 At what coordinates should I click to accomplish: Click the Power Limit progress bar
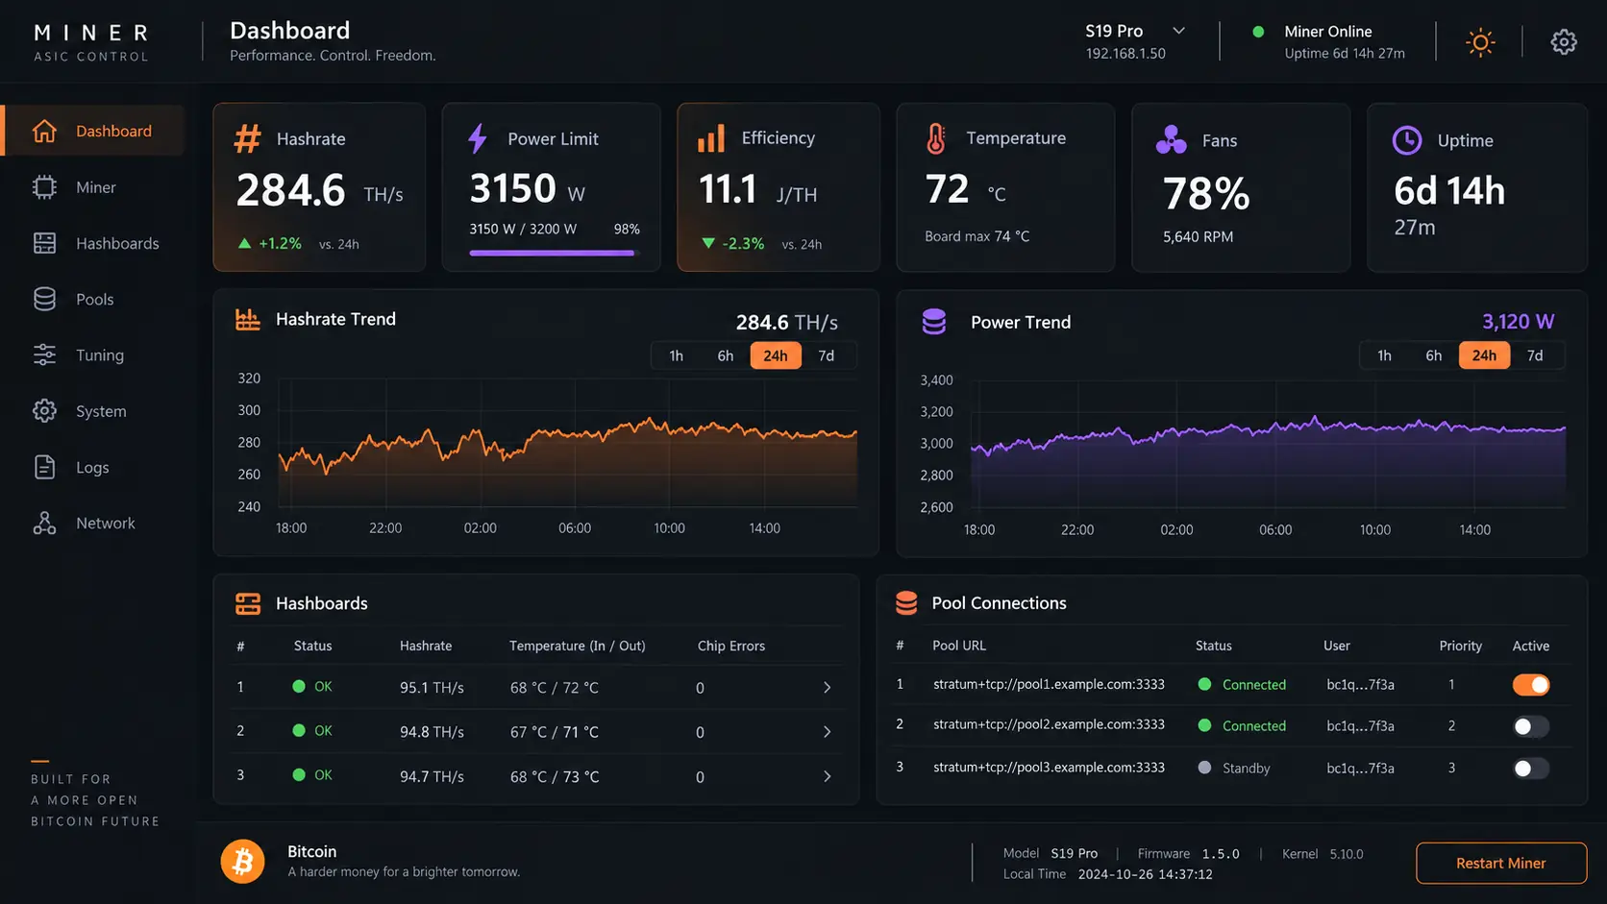[555, 253]
